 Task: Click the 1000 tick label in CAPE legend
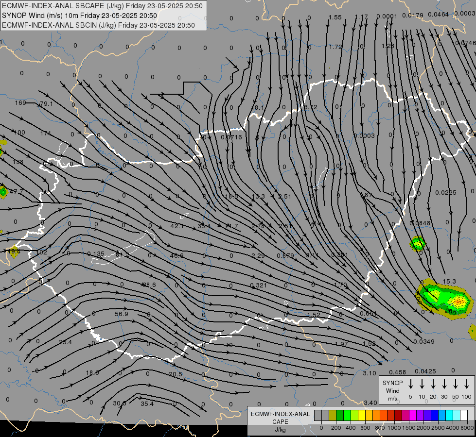point(394,428)
